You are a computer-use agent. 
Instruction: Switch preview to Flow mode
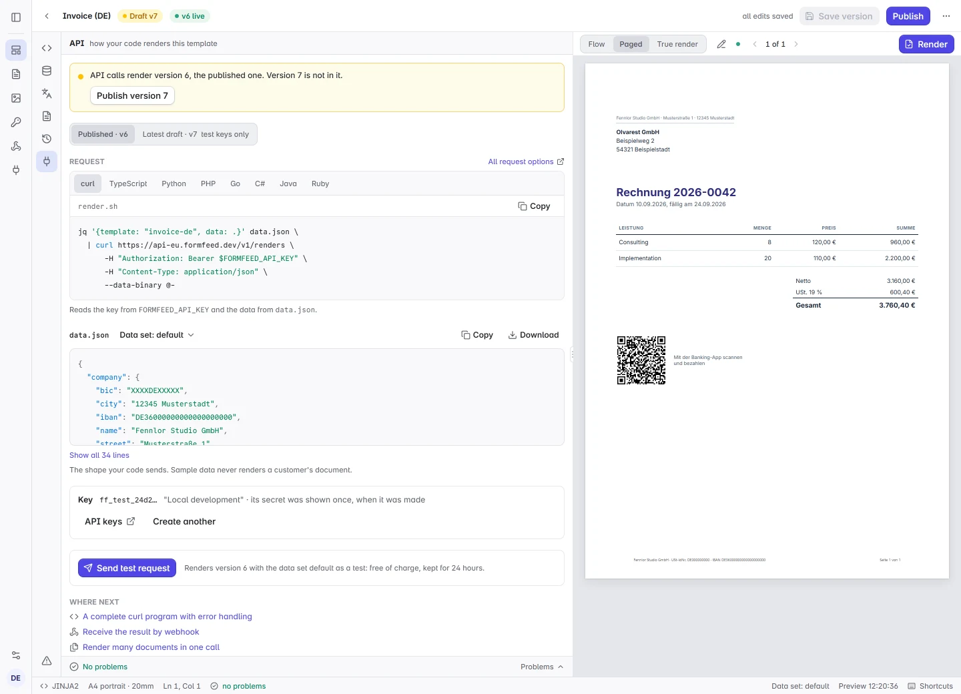point(597,44)
